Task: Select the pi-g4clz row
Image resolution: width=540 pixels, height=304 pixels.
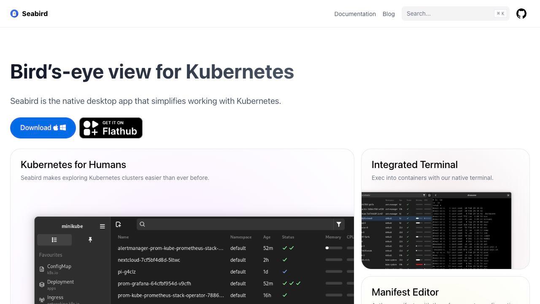Action: [232, 272]
